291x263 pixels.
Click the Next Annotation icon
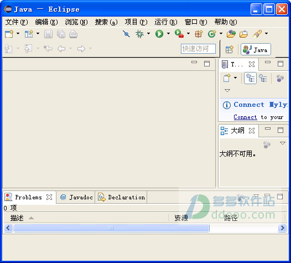click(x=8, y=49)
